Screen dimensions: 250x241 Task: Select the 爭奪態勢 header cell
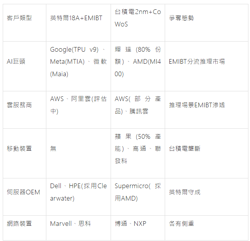click(x=181, y=18)
